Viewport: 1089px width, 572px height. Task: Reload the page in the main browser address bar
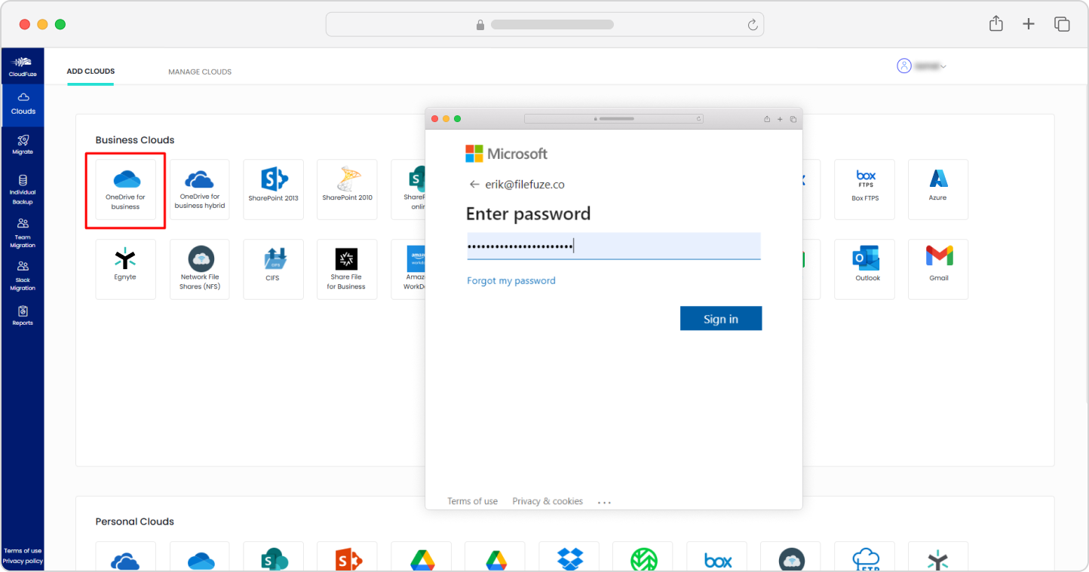(x=752, y=25)
